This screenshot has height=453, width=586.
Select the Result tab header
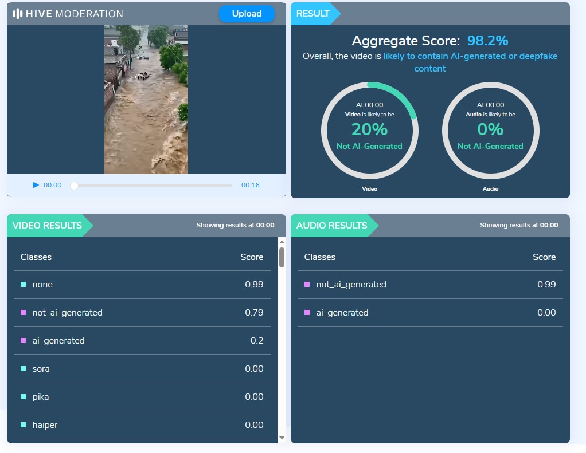pos(313,14)
